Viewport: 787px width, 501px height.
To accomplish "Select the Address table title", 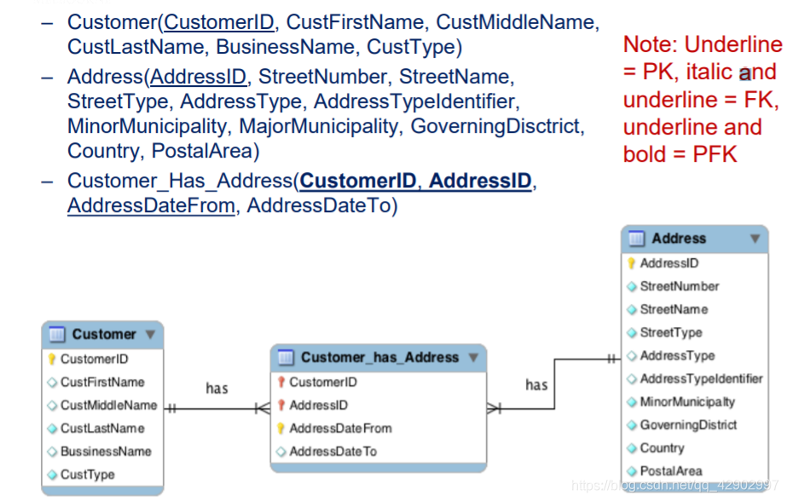I will click(x=679, y=239).
